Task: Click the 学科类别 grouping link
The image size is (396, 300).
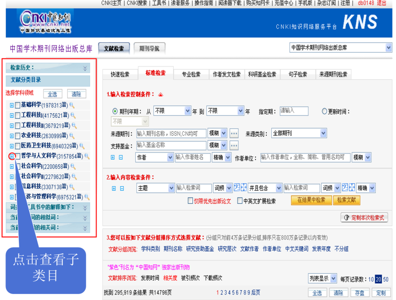Action: pyautogui.click(x=150, y=249)
